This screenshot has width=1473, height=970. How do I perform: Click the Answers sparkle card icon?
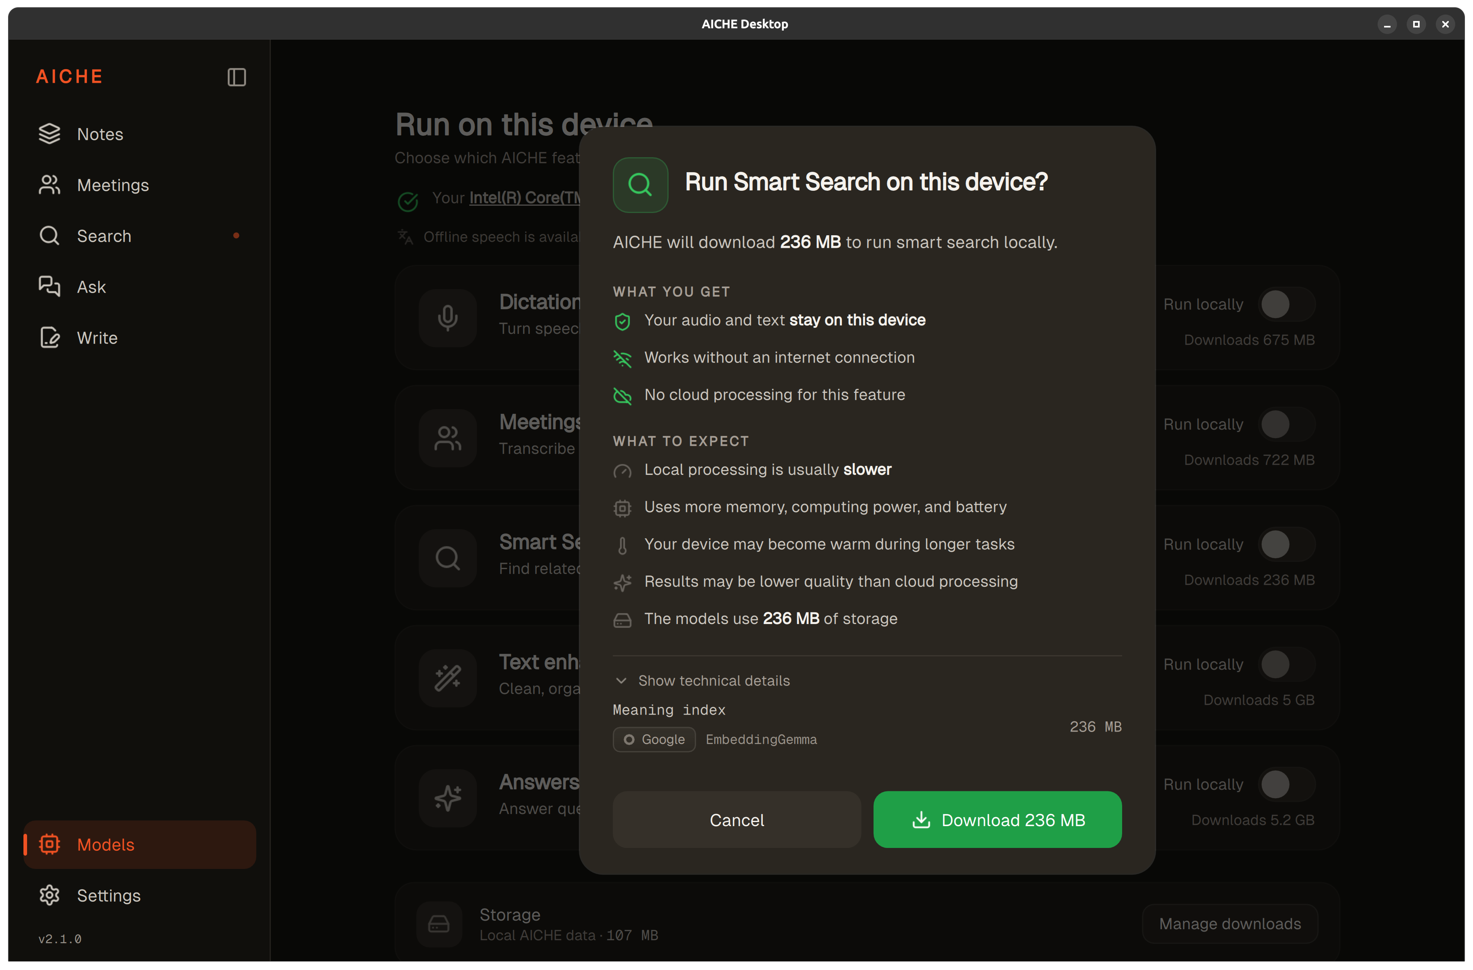pyautogui.click(x=447, y=798)
